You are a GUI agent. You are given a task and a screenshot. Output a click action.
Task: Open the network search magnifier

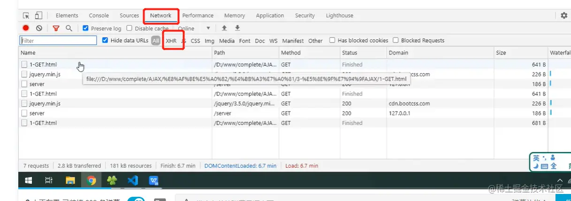69,28
